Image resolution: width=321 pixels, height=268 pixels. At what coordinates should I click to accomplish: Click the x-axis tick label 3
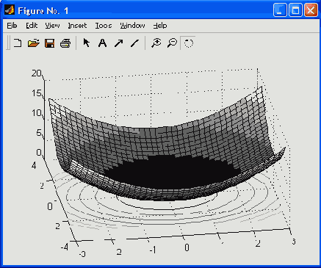click(x=294, y=242)
